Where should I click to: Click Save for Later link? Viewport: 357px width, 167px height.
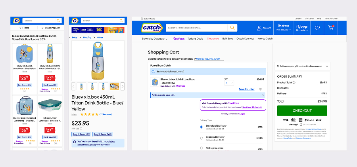point(247,89)
